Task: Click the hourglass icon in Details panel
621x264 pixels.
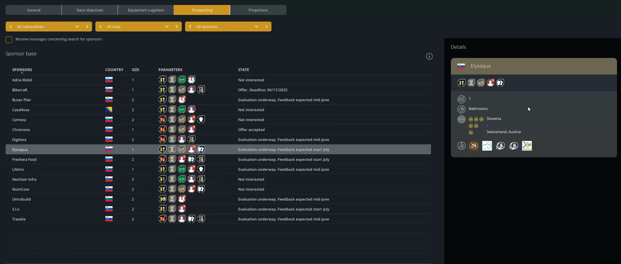Action: click(471, 83)
